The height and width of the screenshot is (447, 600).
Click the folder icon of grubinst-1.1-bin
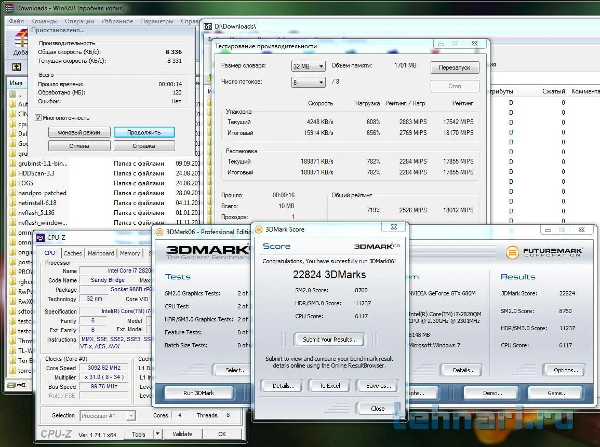coord(13,164)
